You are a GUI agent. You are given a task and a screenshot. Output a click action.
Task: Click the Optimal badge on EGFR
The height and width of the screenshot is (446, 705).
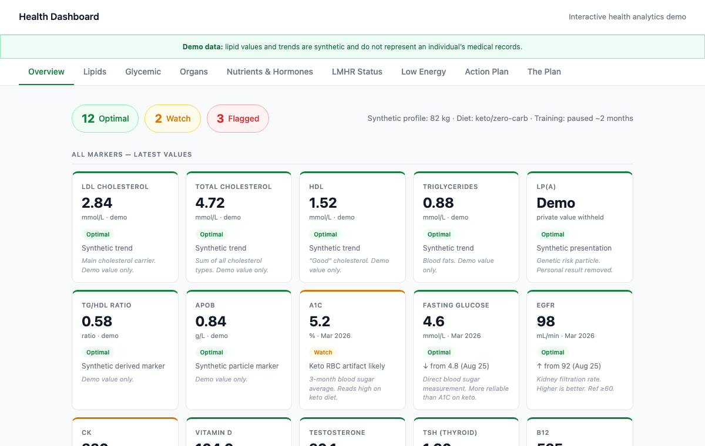point(553,353)
